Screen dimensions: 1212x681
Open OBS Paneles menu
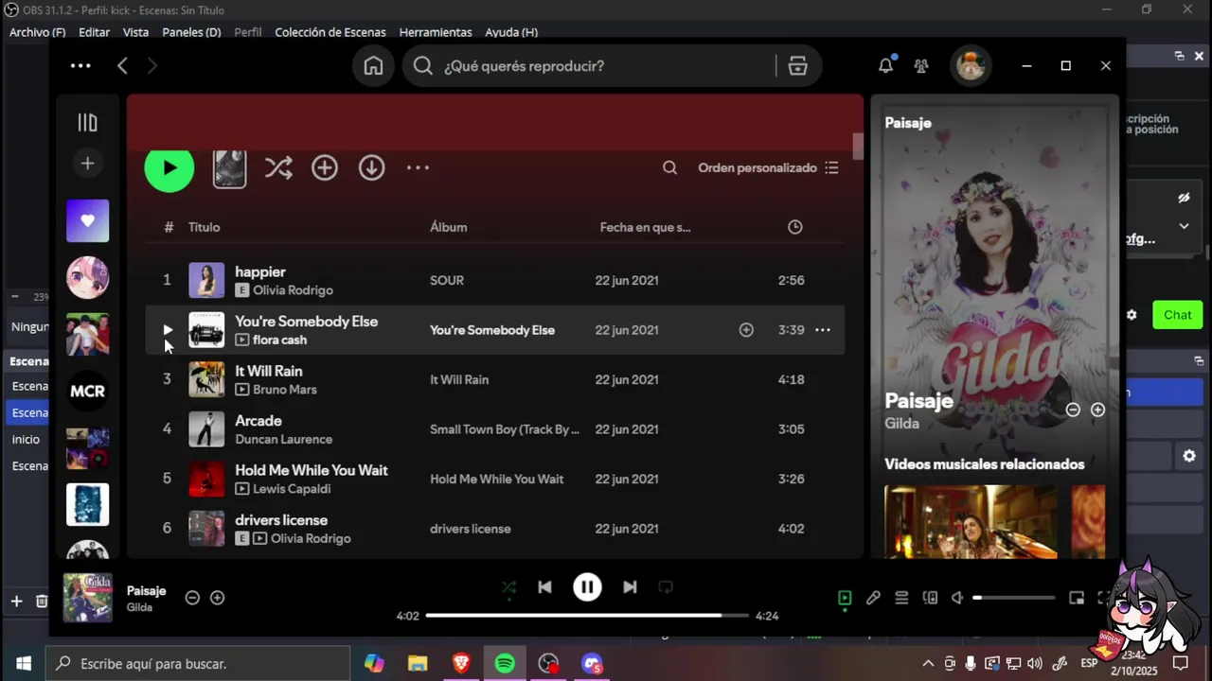(x=191, y=32)
